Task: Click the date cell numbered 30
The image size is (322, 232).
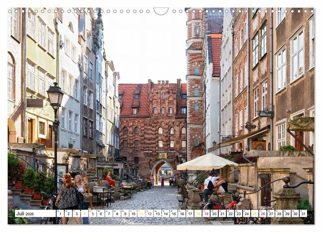Action: coord(295,214)
